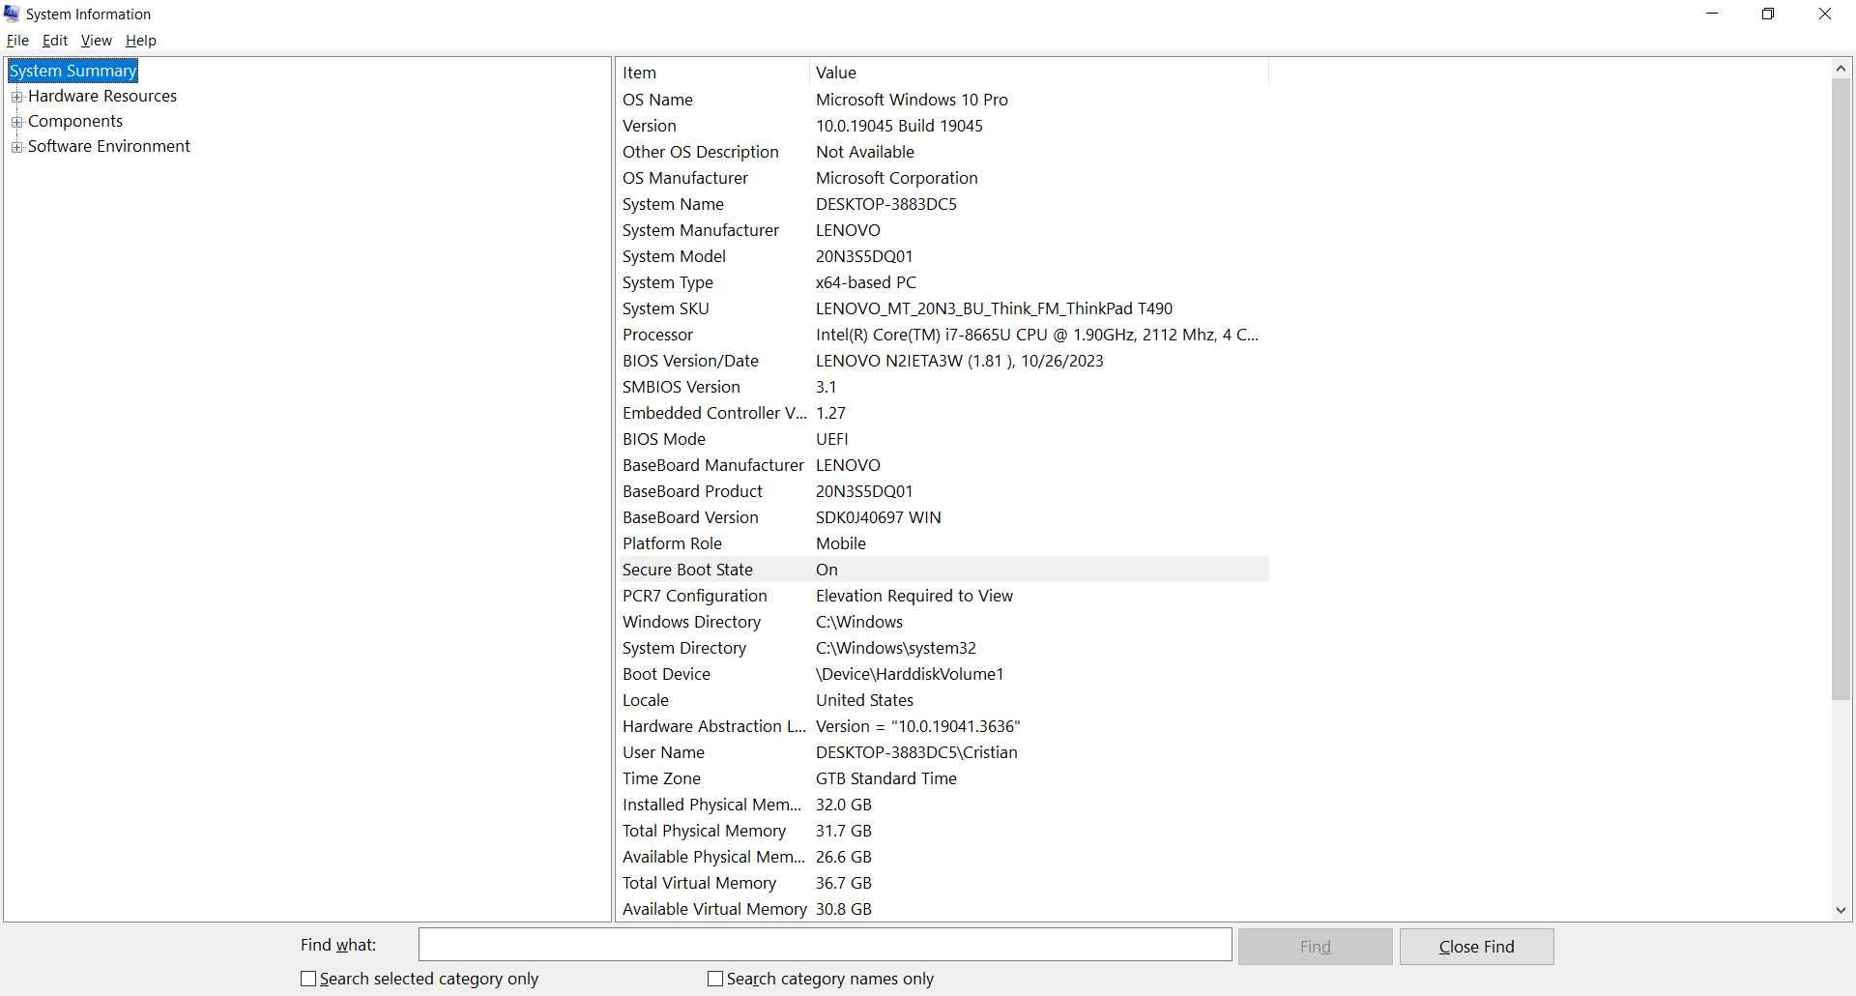Open the View menu
The image size is (1856, 996).
(x=96, y=41)
